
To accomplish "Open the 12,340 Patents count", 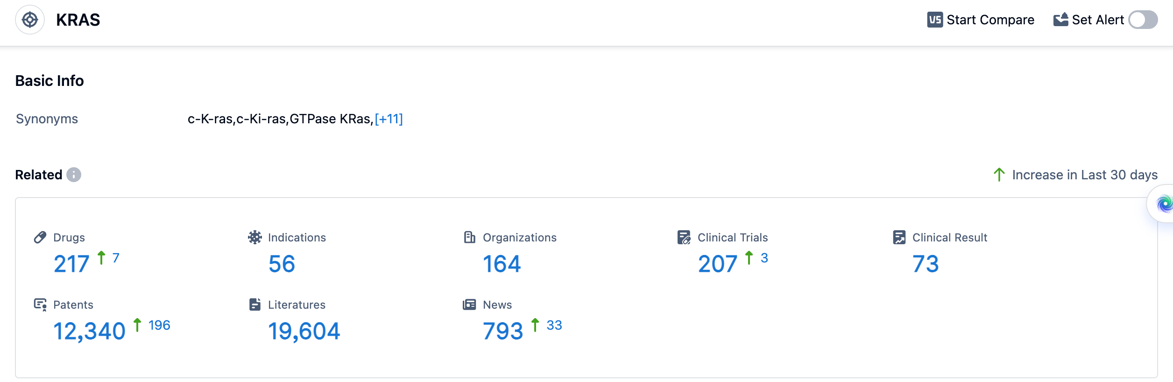I will 89,332.
